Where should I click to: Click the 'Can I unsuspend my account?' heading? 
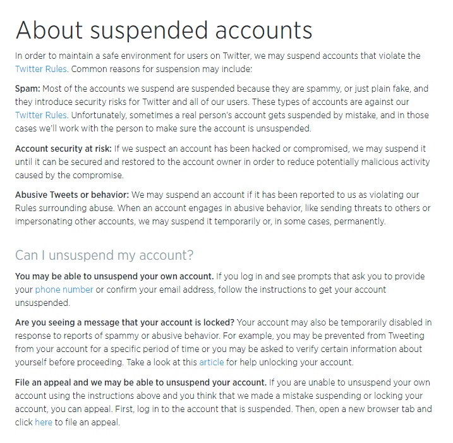[x=104, y=255]
